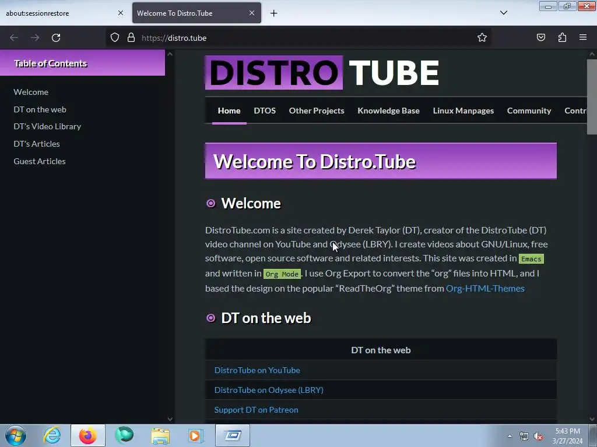Screen dimensions: 597x447
Task: Open DistroTube on Odysee (LBRY) link
Action: pos(269,390)
